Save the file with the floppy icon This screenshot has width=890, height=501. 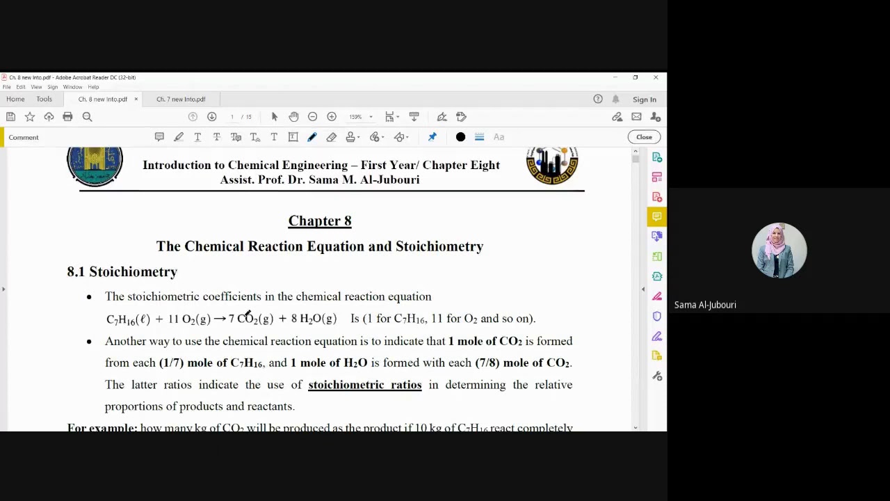point(10,117)
